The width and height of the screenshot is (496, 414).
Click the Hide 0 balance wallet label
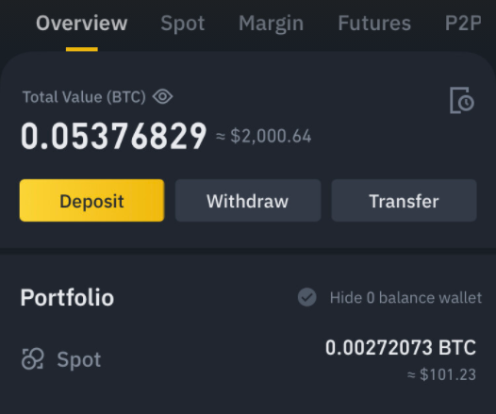[x=405, y=298]
